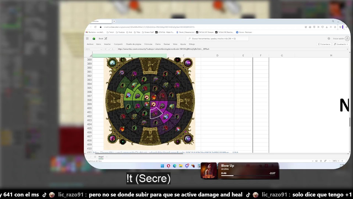The height and width of the screenshot is (199, 353).
Task: Open the Archivo menu
Action: pos(90,44)
